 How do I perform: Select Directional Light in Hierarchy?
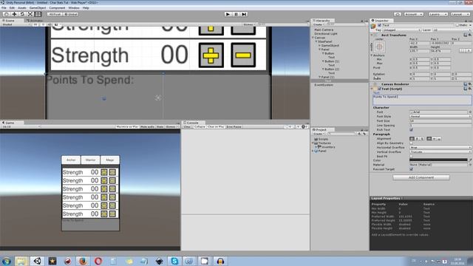pyautogui.click(x=326, y=34)
